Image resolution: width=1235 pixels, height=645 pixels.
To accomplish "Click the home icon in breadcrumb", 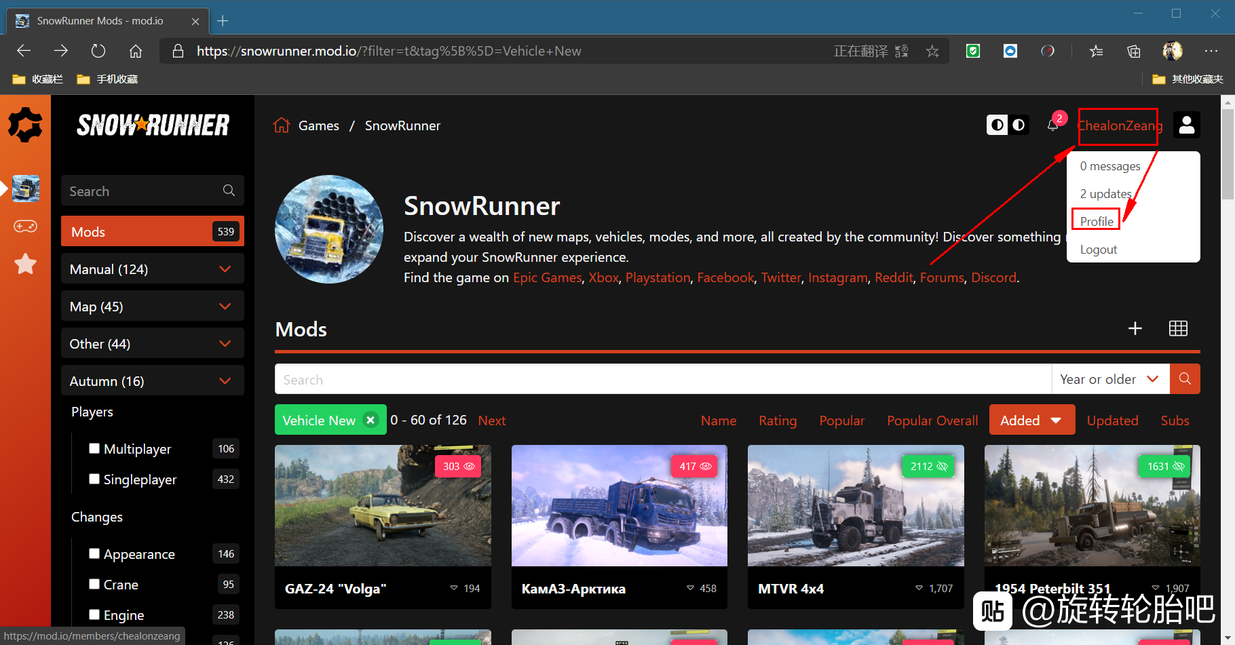I will [x=282, y=125].
